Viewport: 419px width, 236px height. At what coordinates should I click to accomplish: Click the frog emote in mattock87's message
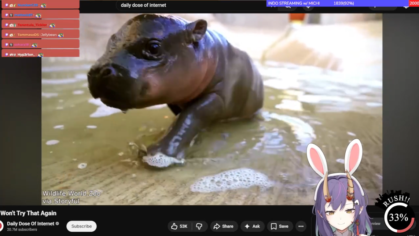(x=38, y=15)
